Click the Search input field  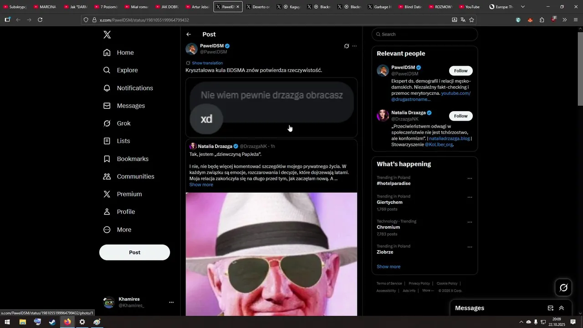424,34
